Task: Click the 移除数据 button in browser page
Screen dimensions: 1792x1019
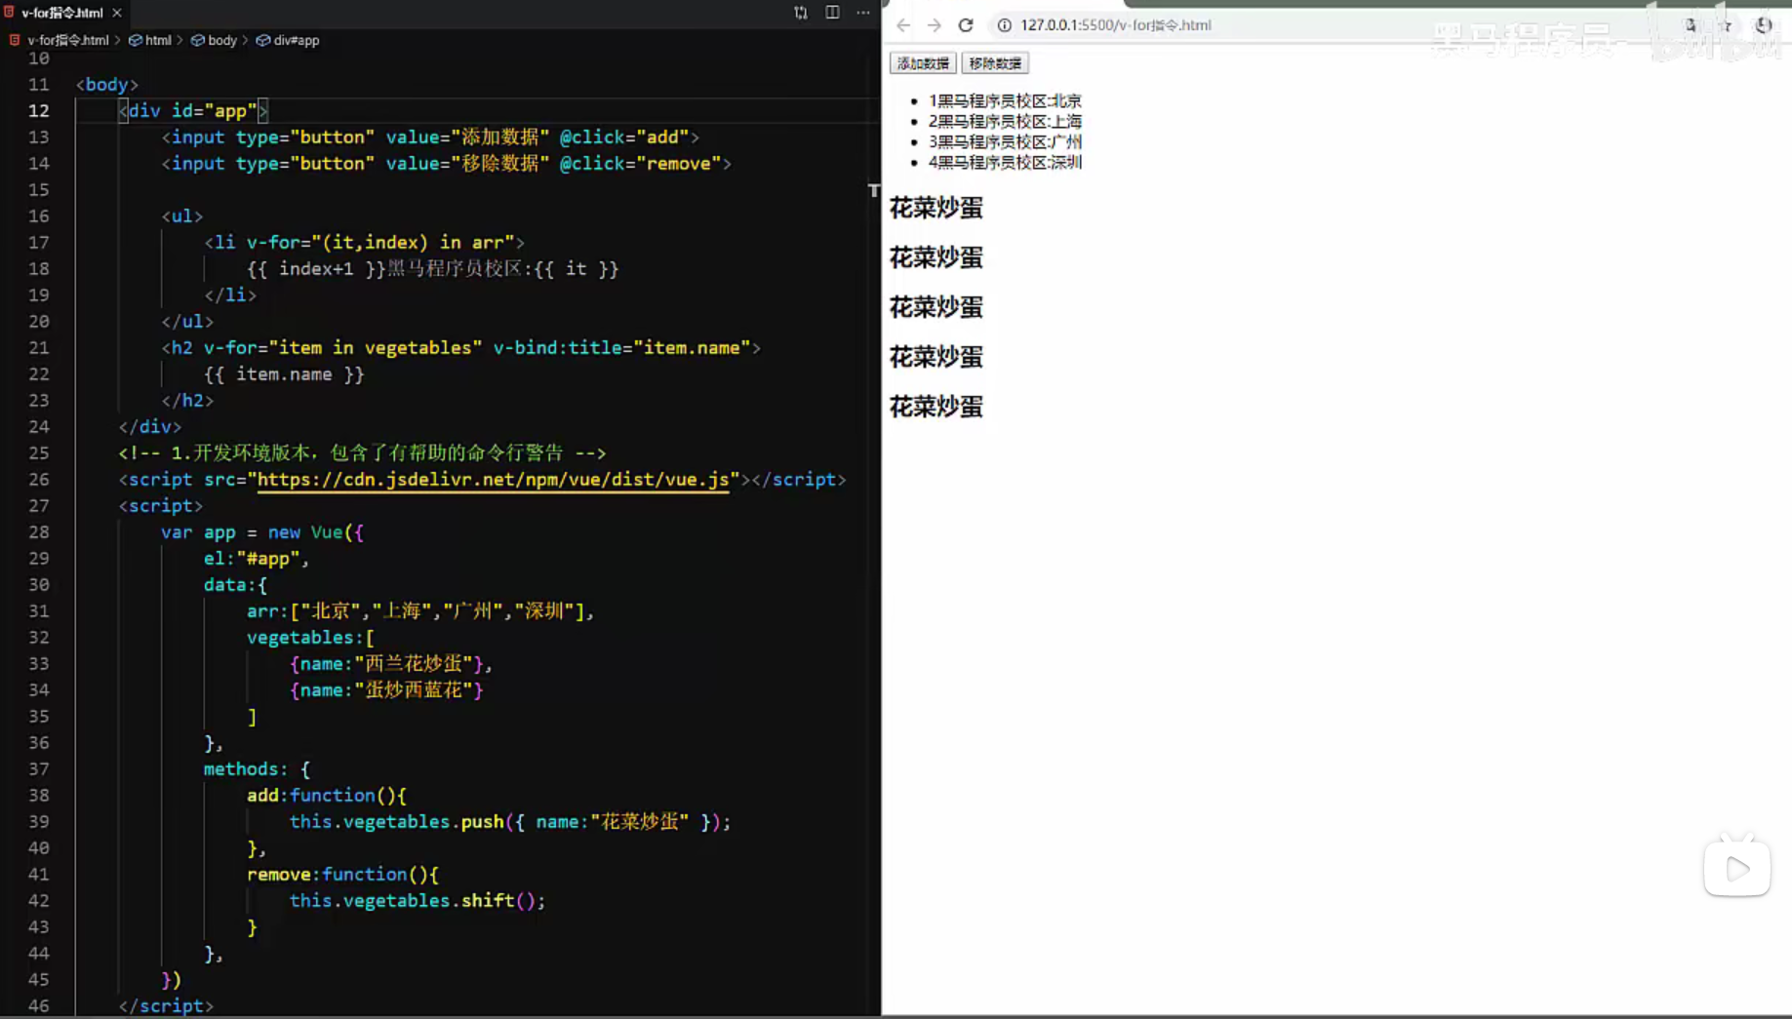Action: click(995, 63)
